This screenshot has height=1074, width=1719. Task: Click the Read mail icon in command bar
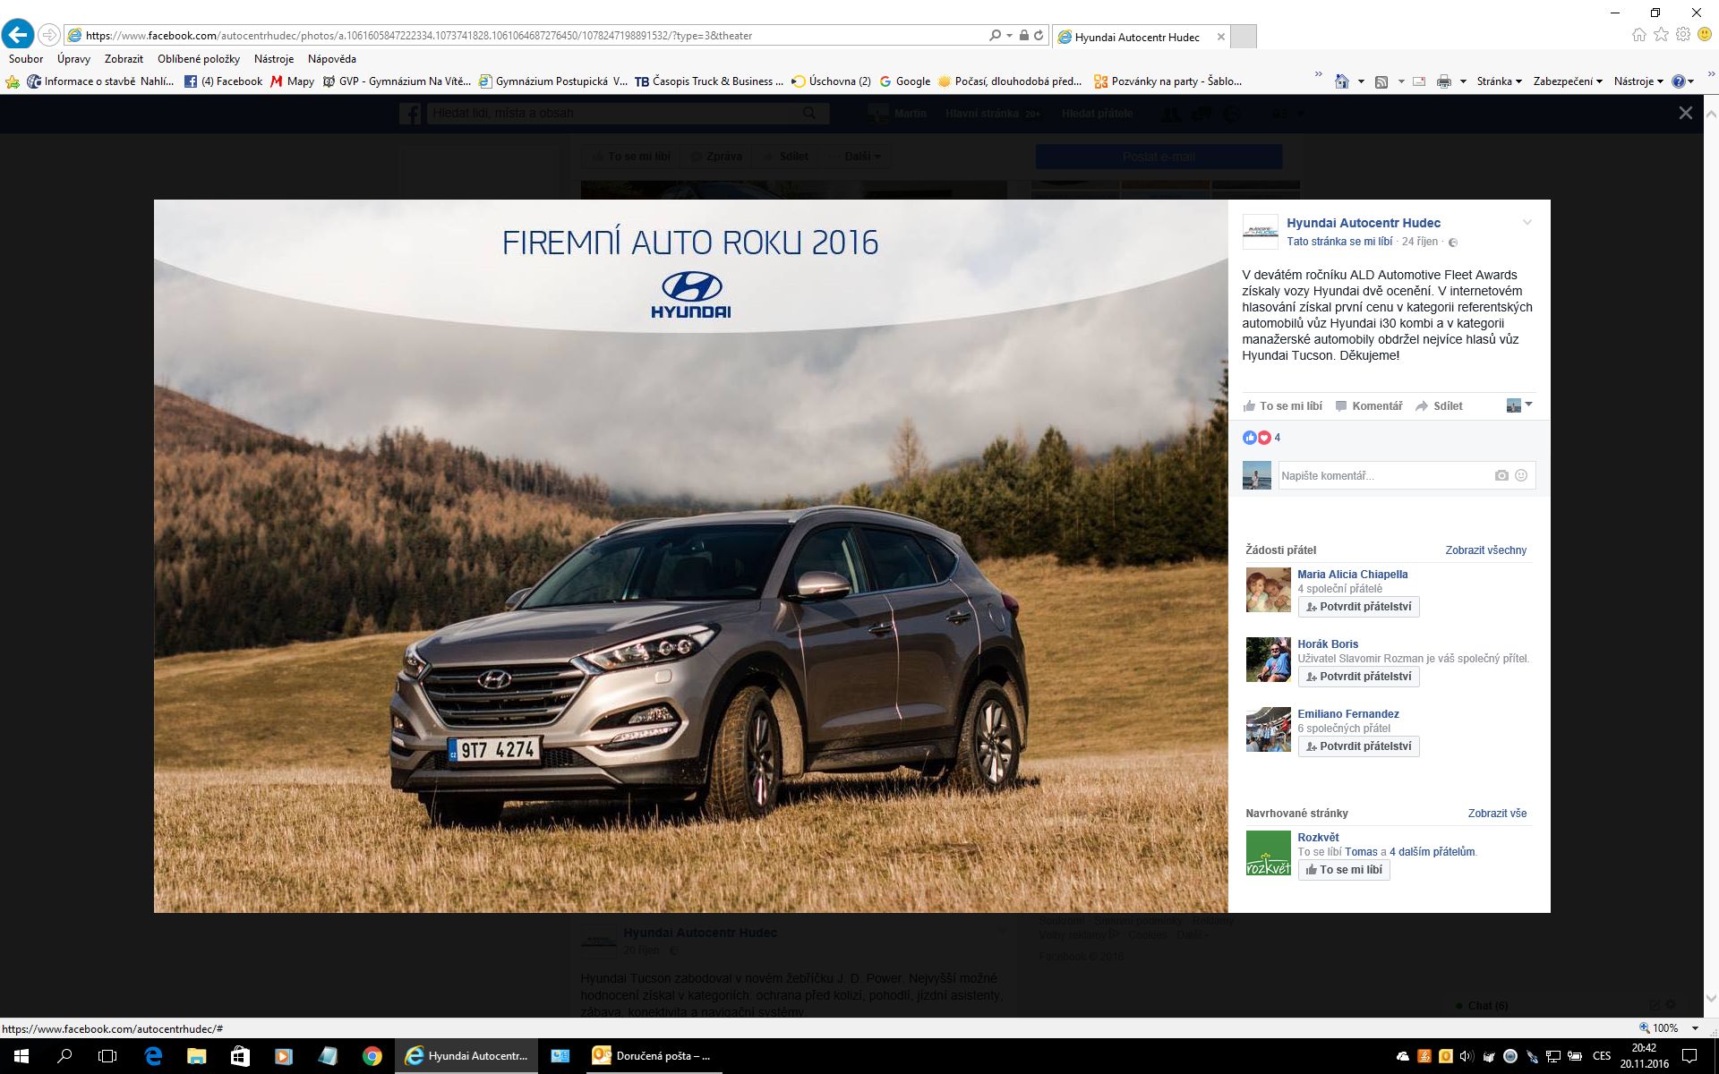[x=1419, y=81]
